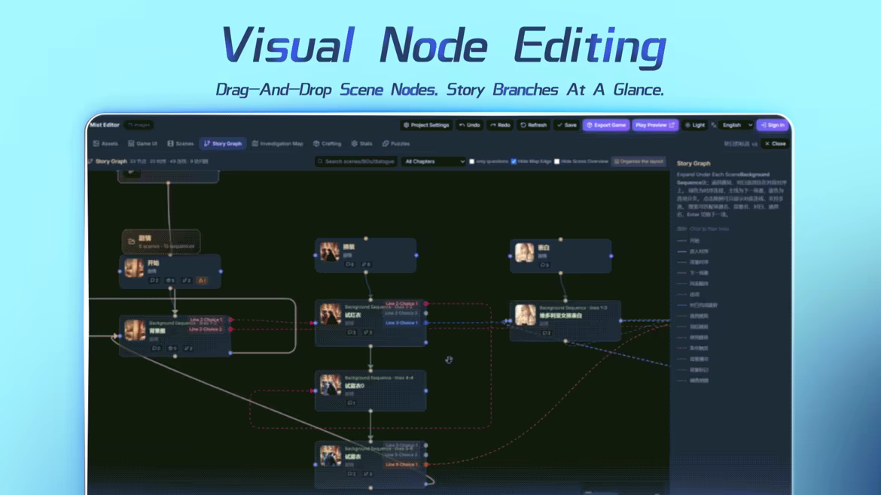Click the Undo button
The width and height of the screenshot is (881, 495).
click(470, 125)
